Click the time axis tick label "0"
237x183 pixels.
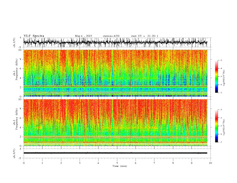[x=24, y=163]
